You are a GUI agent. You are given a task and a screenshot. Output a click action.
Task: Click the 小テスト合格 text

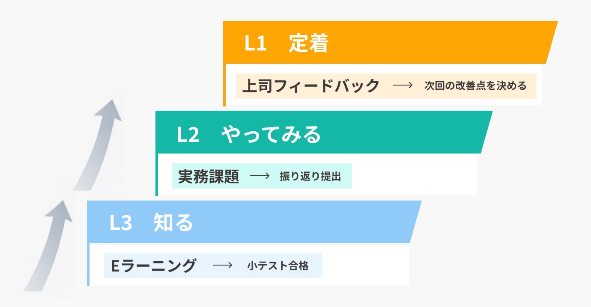pos(278,266)
